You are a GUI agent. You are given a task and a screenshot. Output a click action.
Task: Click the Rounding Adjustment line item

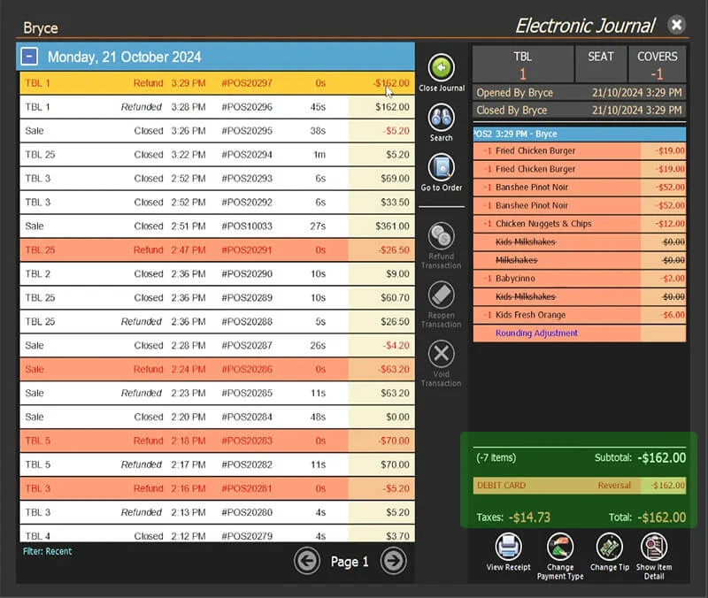[x=580, y=333]
